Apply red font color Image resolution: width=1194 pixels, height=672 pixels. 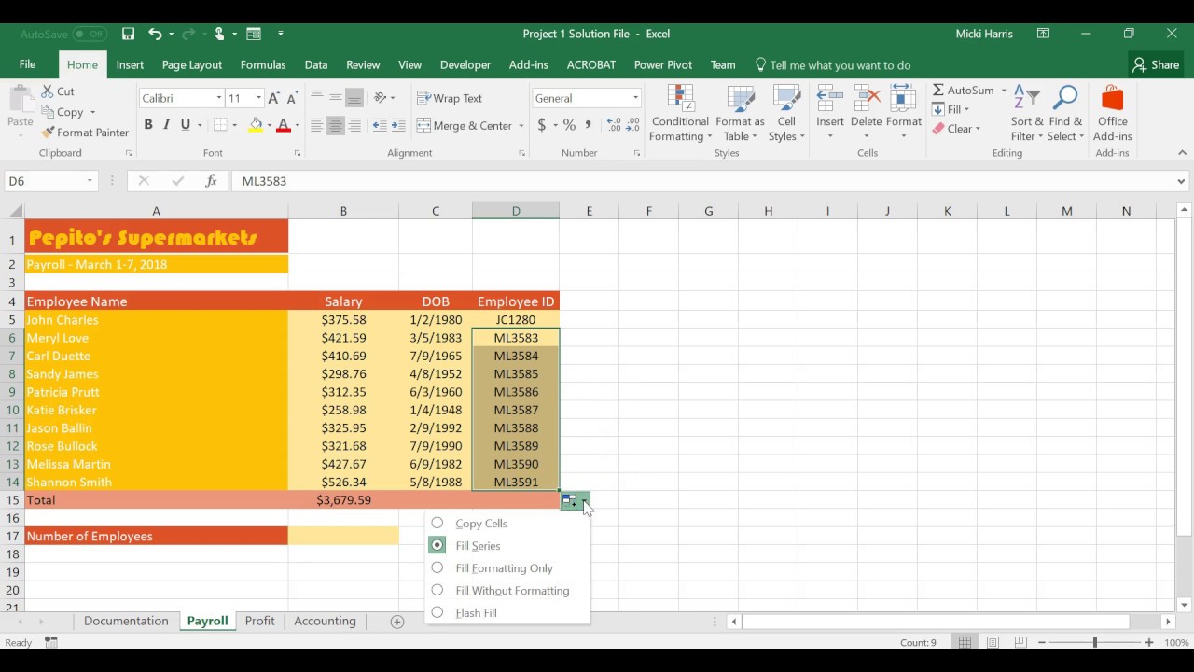(284, 125)
